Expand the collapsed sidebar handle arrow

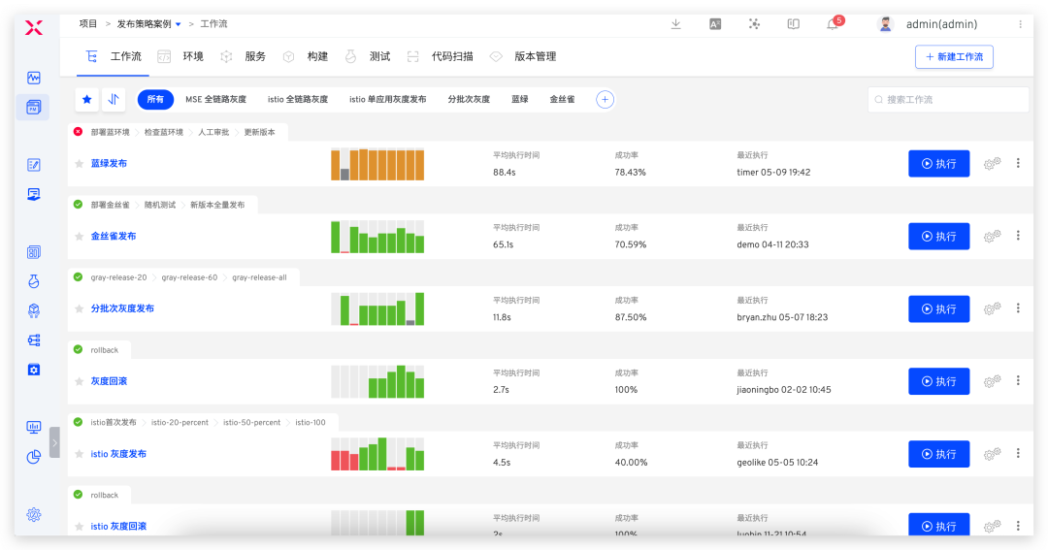point(54,442)
